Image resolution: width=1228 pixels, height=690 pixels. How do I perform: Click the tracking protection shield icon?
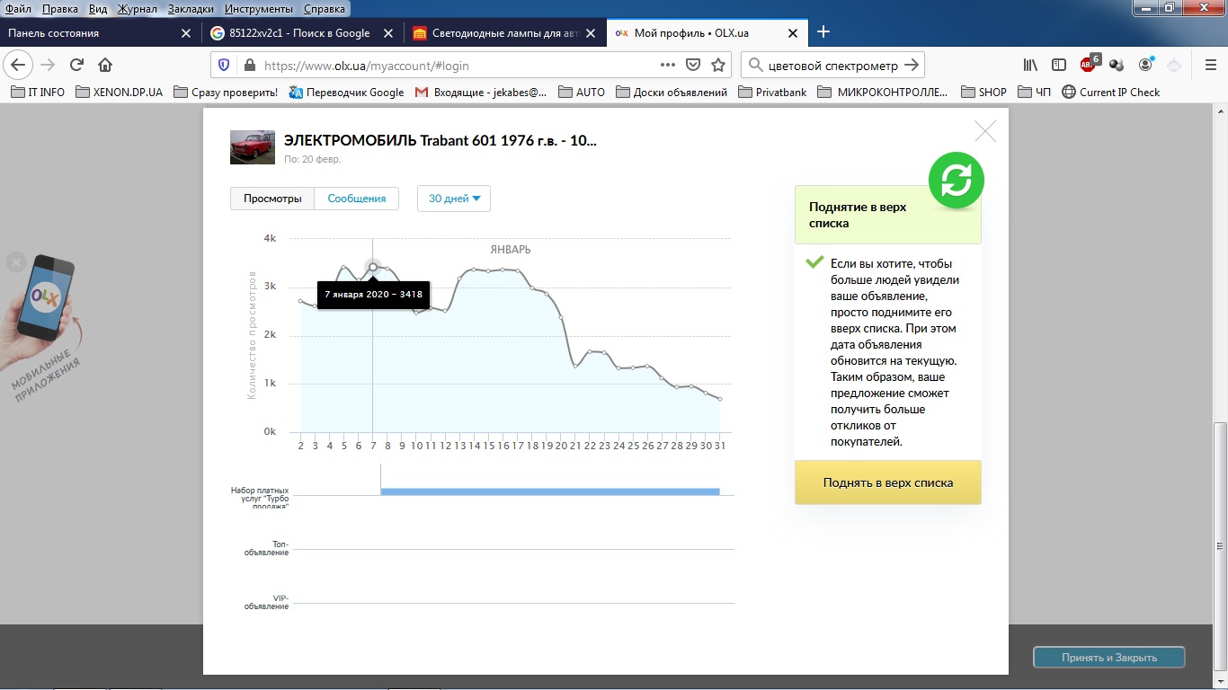pyautogui.click(x=224, y=65)
